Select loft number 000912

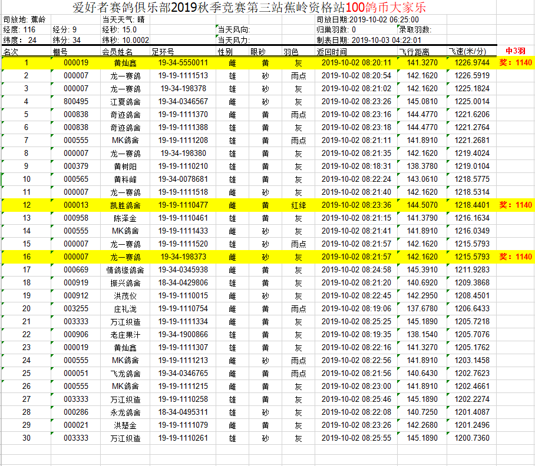coord(76,296)
